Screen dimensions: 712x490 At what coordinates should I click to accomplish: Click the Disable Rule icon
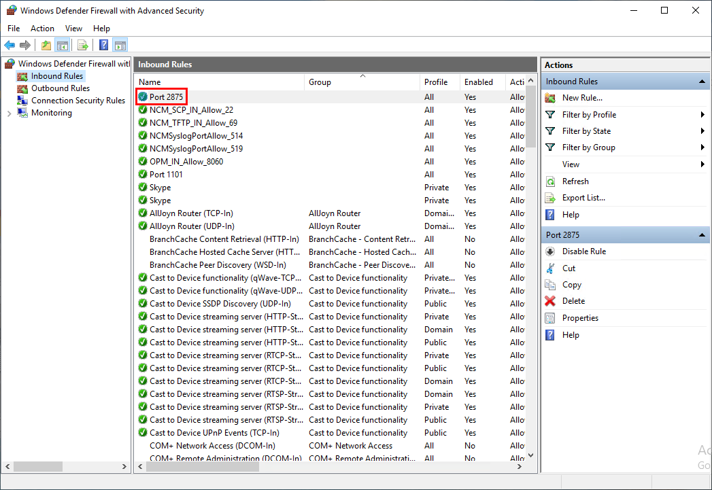coord(550,251)
